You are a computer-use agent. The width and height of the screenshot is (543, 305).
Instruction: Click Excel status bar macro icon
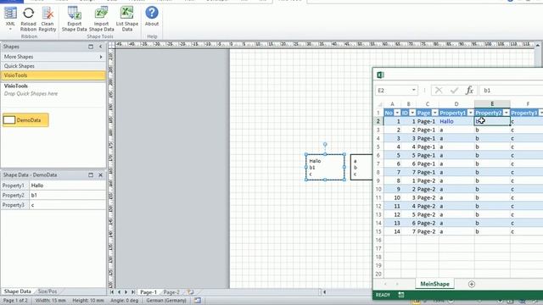pos(401,295)
